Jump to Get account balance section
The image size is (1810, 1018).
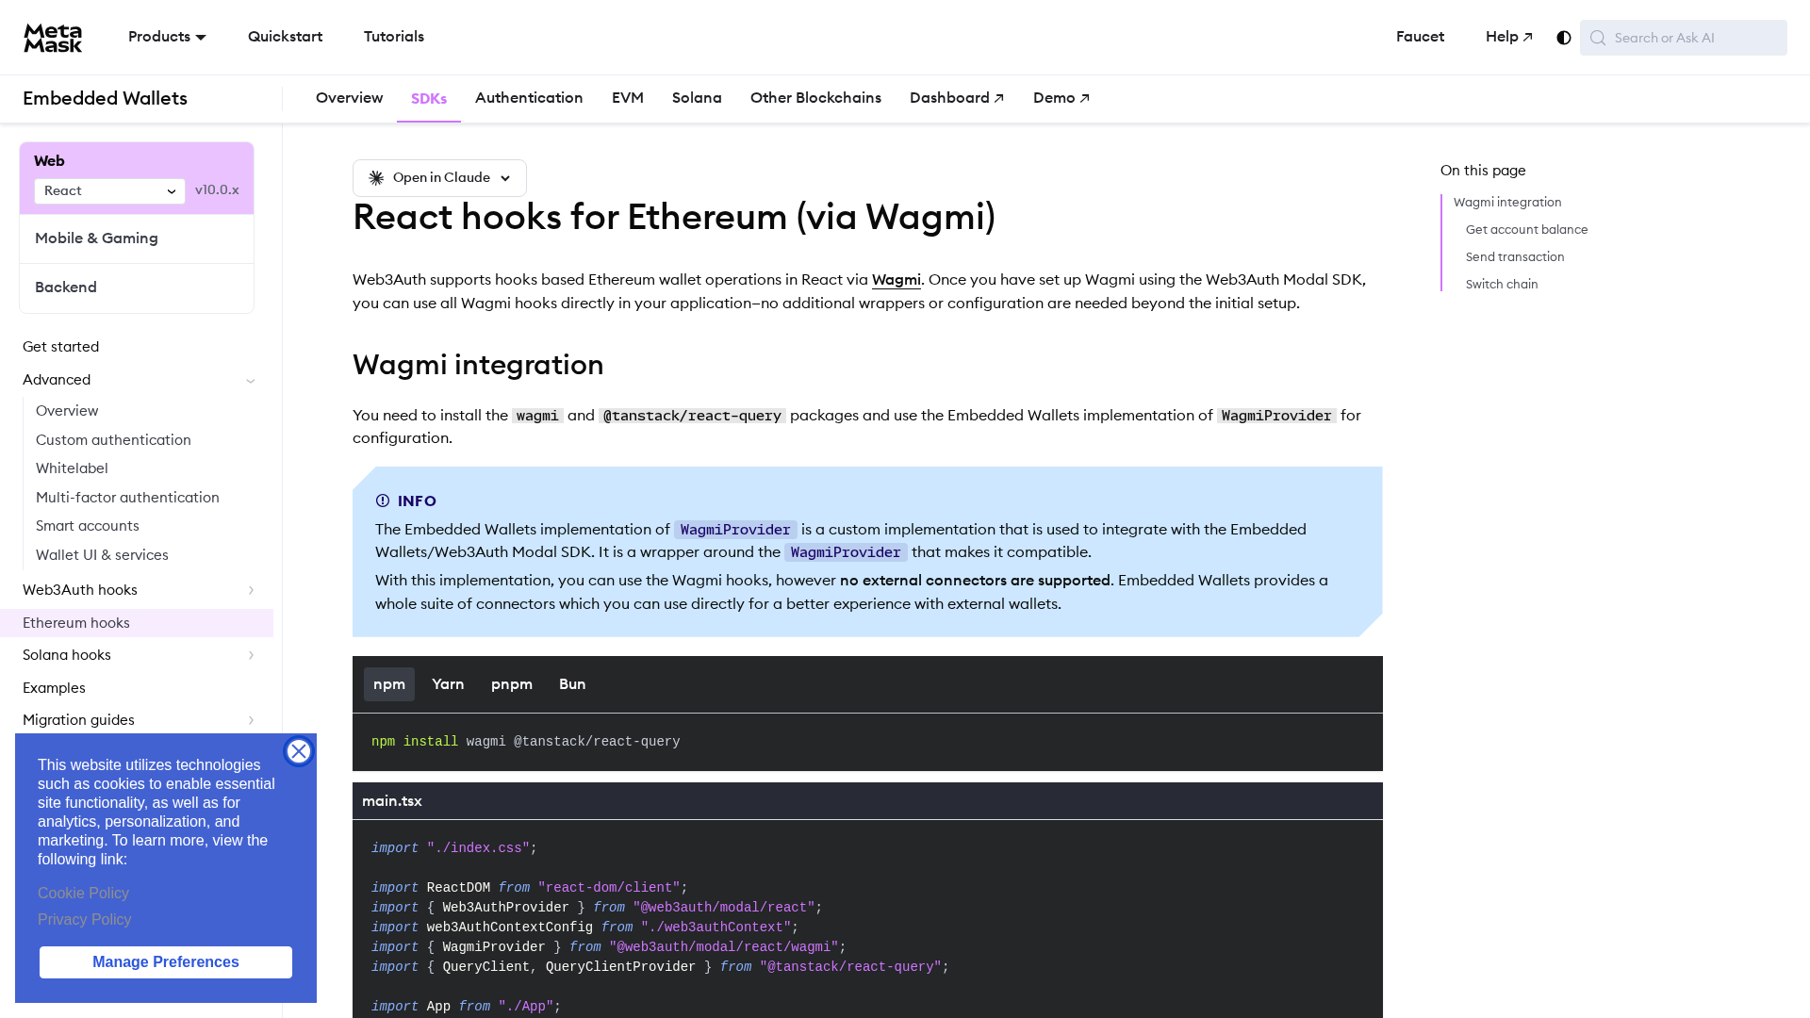pyautogui.click(x=1526, y=230)
